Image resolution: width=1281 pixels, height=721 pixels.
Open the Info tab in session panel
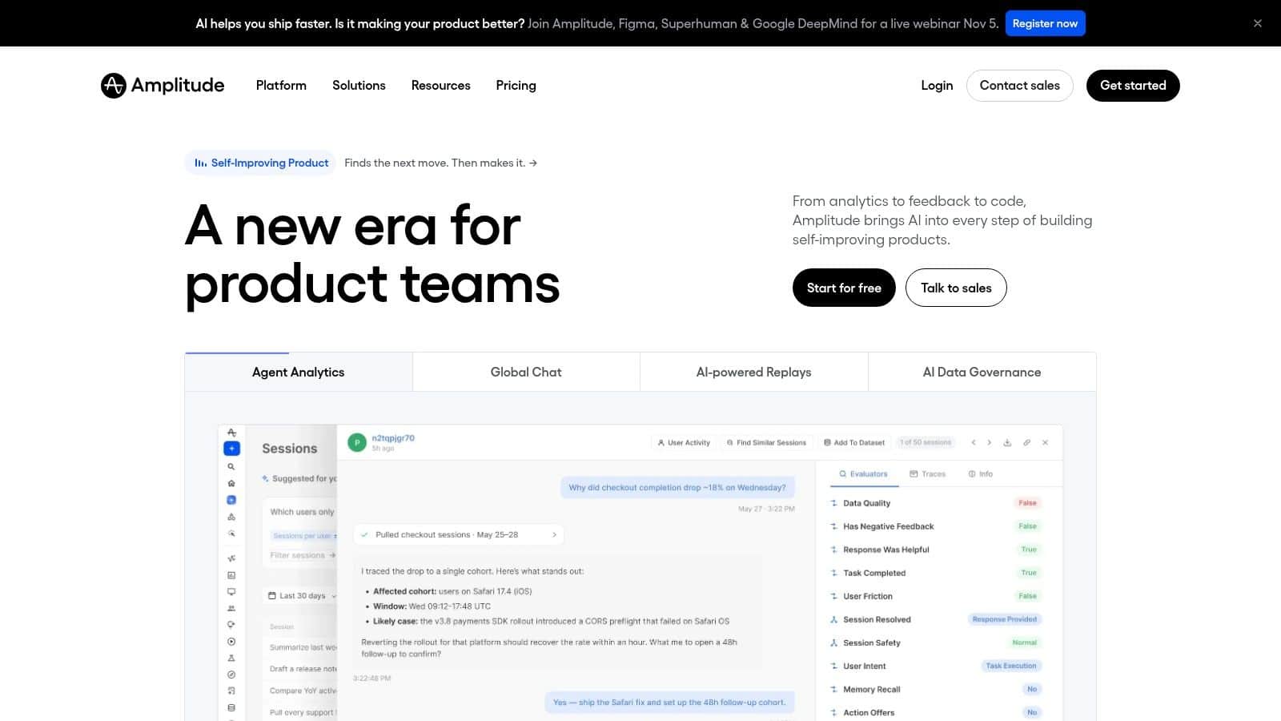click(x=980, y=473)
